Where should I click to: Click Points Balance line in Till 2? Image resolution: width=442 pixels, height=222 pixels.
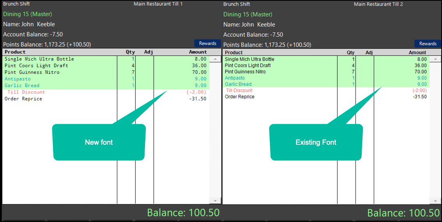pyautogui.click(x=267, y=45)
